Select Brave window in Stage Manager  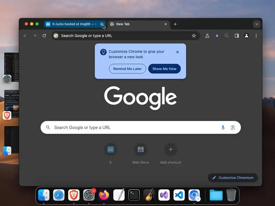11,104
